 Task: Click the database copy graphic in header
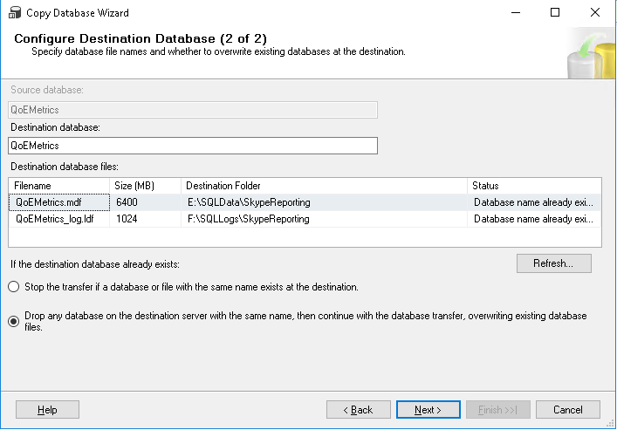591,54
